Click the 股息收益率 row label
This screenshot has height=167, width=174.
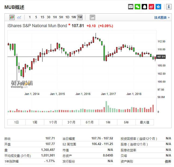pos(128,150)
